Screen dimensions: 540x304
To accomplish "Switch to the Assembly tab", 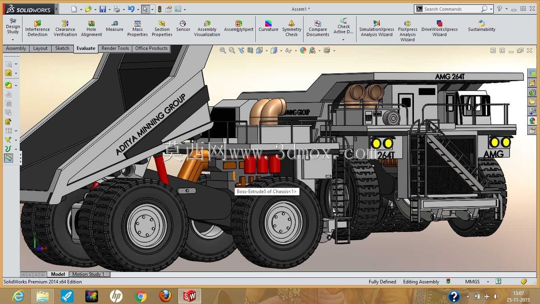I will [x=16, y=48].
